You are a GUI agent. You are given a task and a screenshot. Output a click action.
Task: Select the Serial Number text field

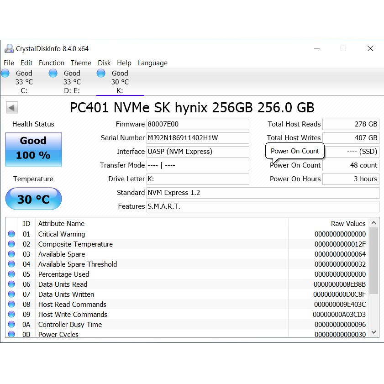click(198, 138)
